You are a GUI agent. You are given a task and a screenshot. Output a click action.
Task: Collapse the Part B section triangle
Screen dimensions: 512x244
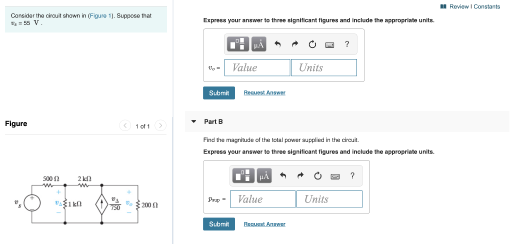(193, 121)
